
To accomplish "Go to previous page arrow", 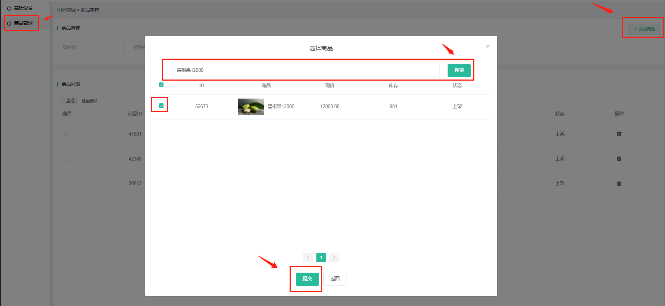I will [x=308, y=258].
